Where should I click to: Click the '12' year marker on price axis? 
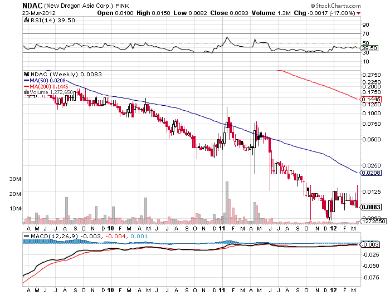click(333, 228)
